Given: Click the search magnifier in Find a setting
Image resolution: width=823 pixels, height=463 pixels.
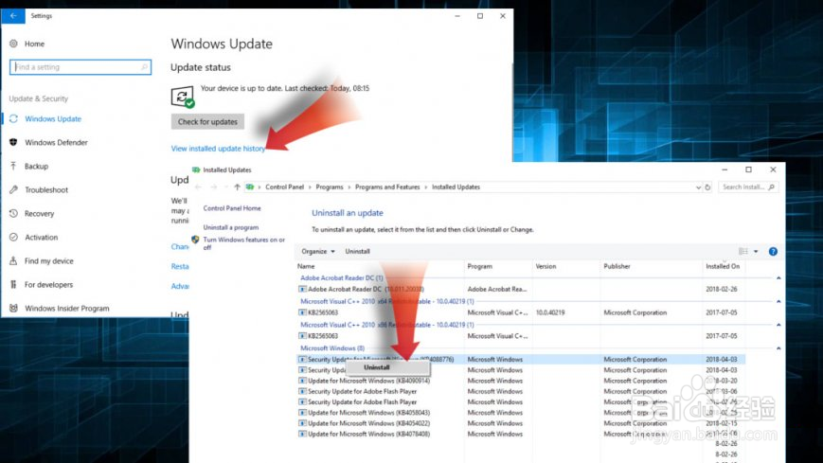Looking at the screenshot, I should [144, 67].
